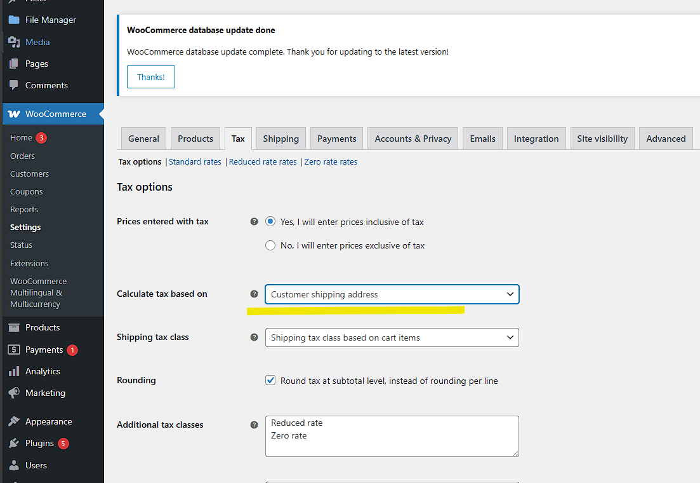Open the Integration settings tab
The width and height of the screenshot is (700, 483).
pyautogui.click(x=536, y=139)
